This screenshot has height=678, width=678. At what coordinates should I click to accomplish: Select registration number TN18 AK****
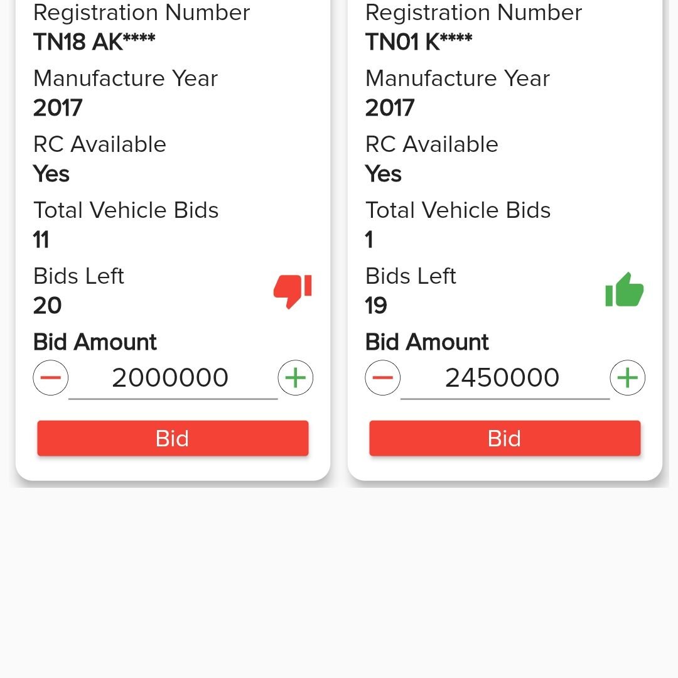pyautogui.click(x=94, y=41)
